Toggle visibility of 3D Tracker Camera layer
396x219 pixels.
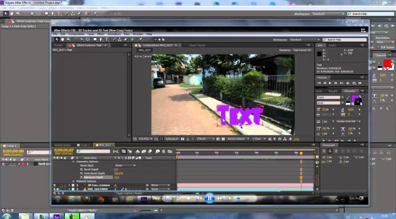click(55, 185)
